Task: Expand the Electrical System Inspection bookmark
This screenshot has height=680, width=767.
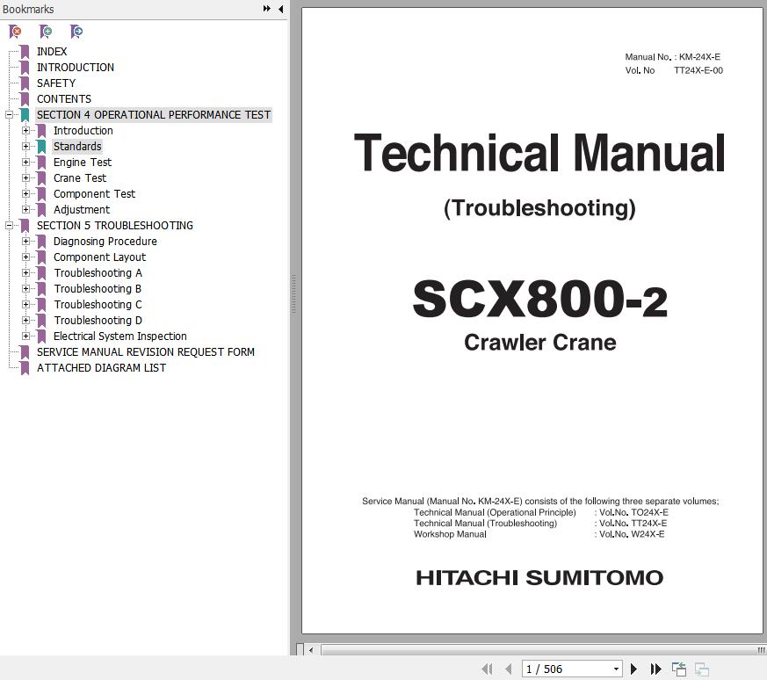Action: point(26,336)
